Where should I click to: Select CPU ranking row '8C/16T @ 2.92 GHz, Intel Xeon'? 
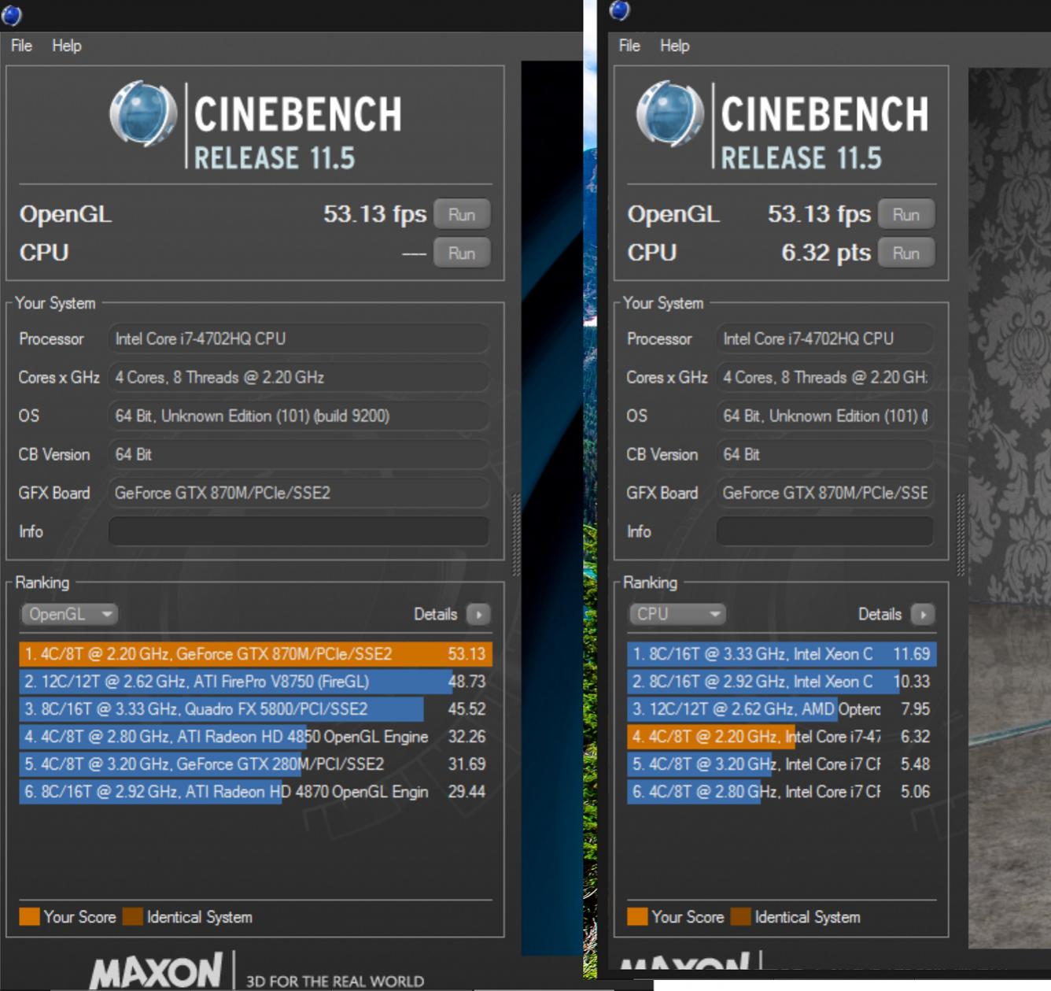pos(782,682)
